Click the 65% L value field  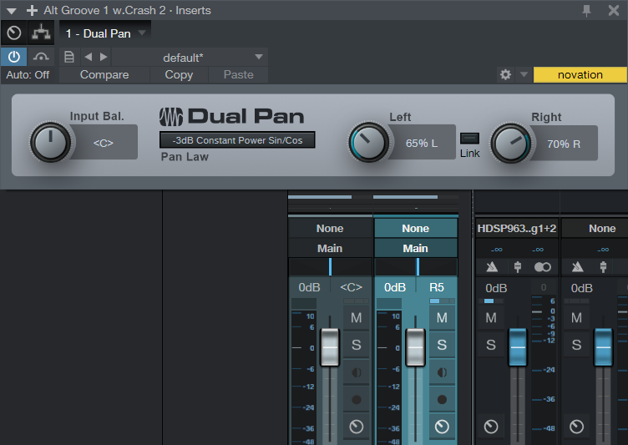(422, 144)
